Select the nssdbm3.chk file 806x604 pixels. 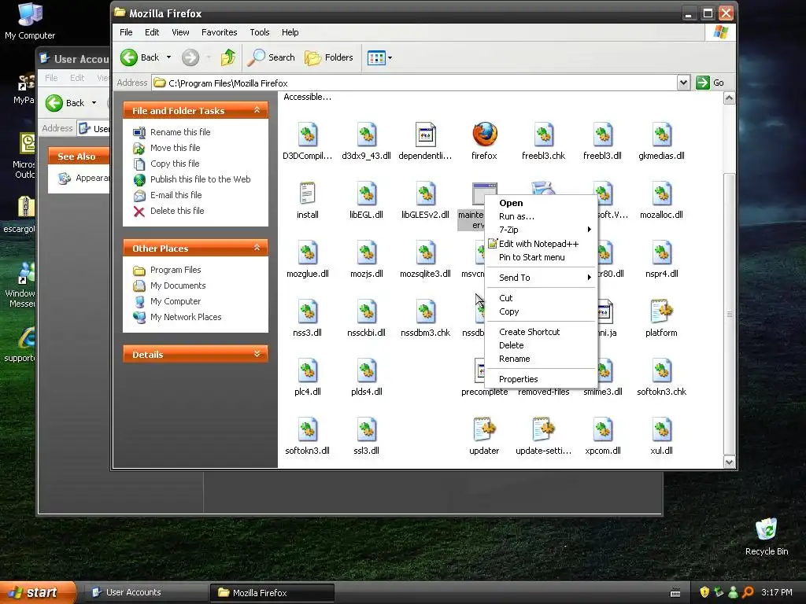click(x=426, y=318)
